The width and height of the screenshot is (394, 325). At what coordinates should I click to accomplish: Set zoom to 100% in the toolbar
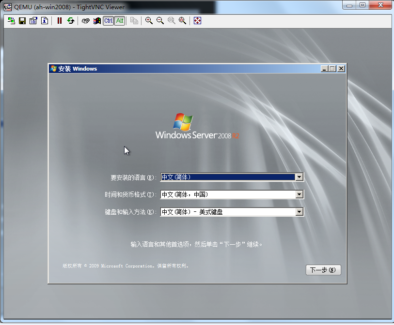(171, 21)
